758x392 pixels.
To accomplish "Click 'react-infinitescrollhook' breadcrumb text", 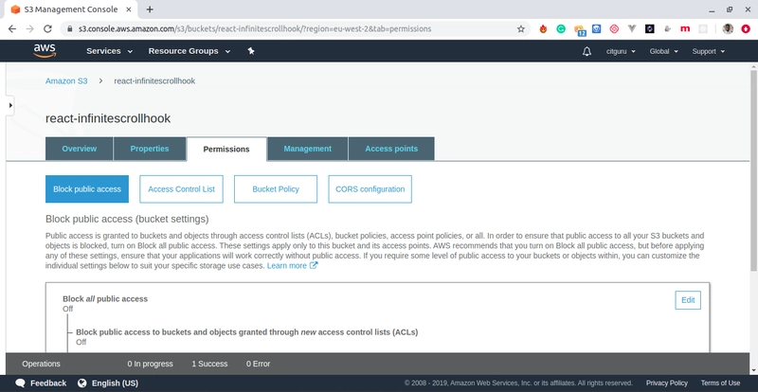I will tap(154, 80).
